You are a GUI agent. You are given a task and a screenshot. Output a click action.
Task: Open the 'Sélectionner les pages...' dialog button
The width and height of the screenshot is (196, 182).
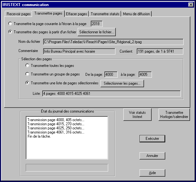pos(122,83)
